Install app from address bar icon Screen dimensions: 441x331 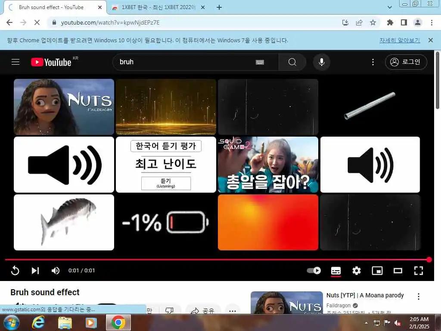click(345, 22)
